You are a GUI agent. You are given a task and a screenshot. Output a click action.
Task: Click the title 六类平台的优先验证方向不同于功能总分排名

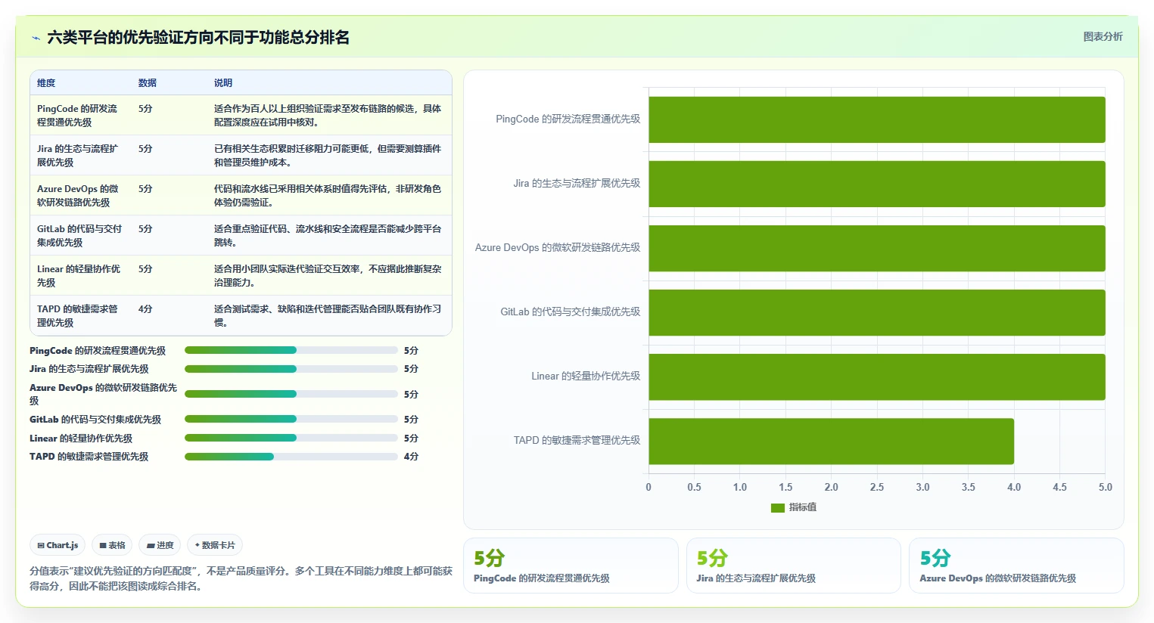click(198, 38)
